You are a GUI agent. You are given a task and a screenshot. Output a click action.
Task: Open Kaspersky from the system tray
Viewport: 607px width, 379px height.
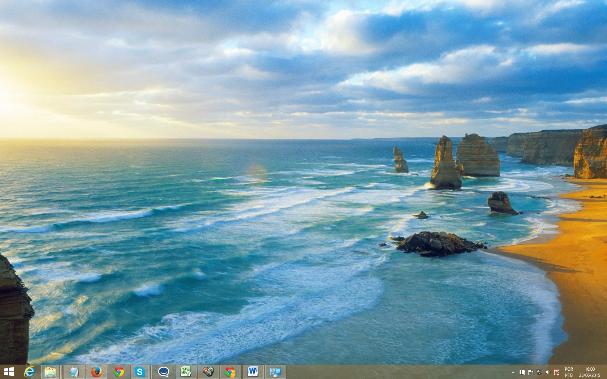556,372
